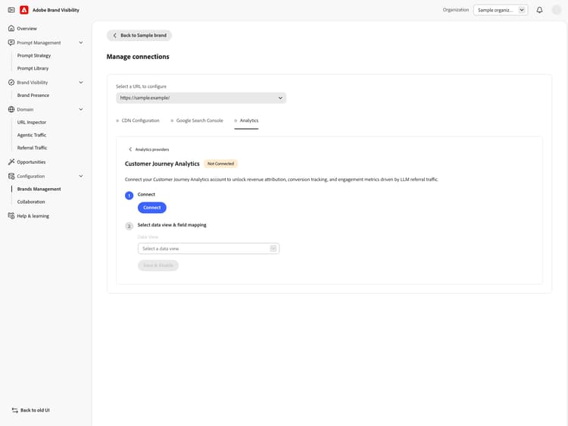The height and width of the screenshot is (426, 568).
Task: Go to Opportunities
Action: pyautogui.click(x=31, y=161)
